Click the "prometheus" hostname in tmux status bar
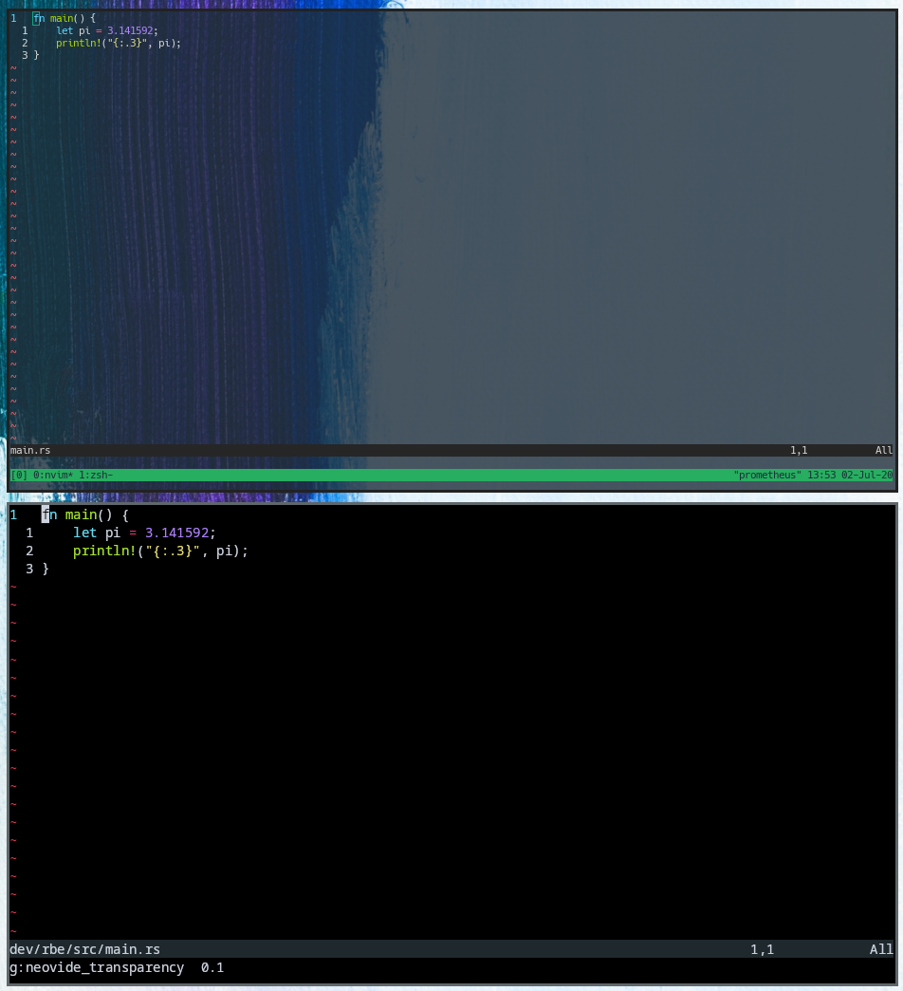The width and height of the screenshot is (903, 991). [x=767, y=475]
